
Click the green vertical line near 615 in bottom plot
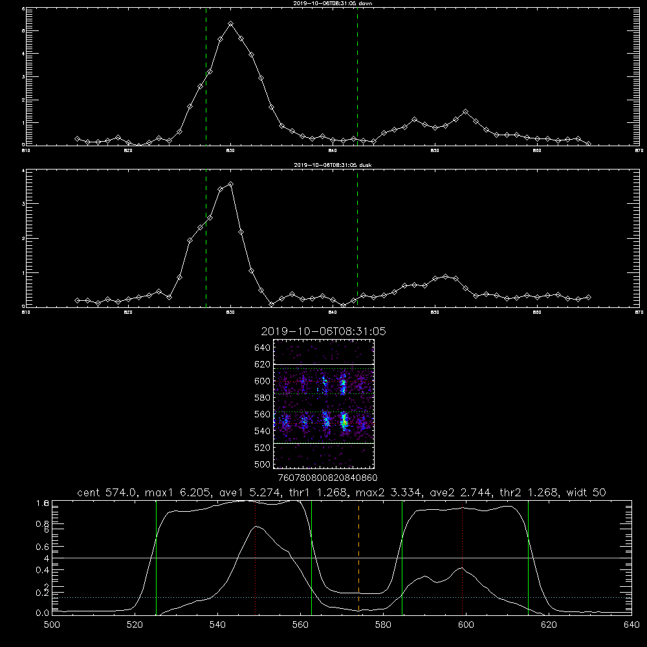coord(528,557)
